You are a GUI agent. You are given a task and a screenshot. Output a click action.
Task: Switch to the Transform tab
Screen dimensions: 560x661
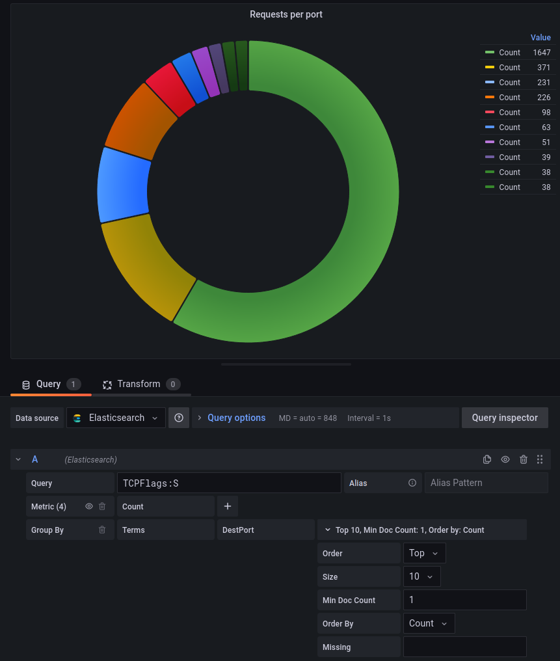139,384
